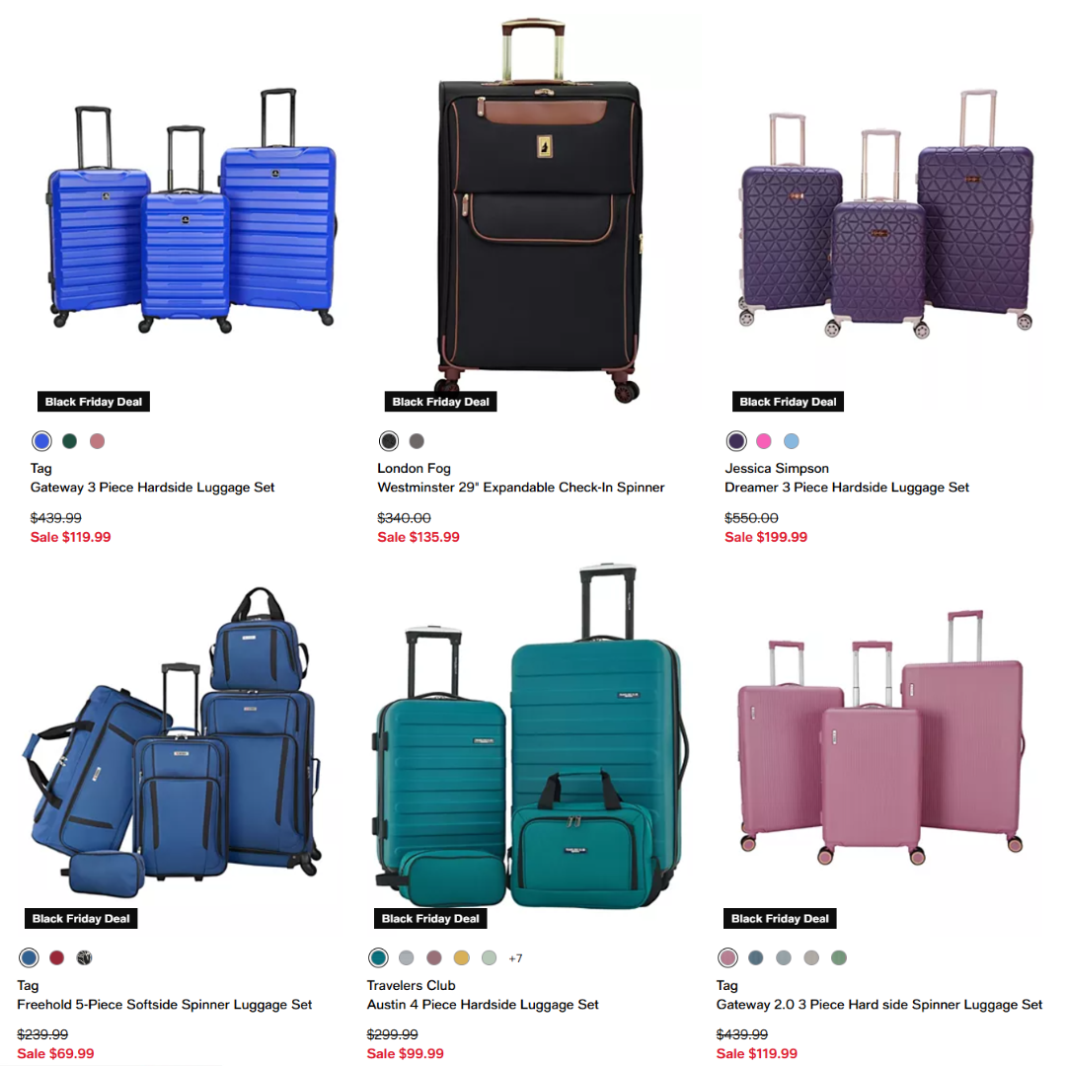
Task: Pick the gray swatch for London Fog Westminster
Action: (417, 441)
